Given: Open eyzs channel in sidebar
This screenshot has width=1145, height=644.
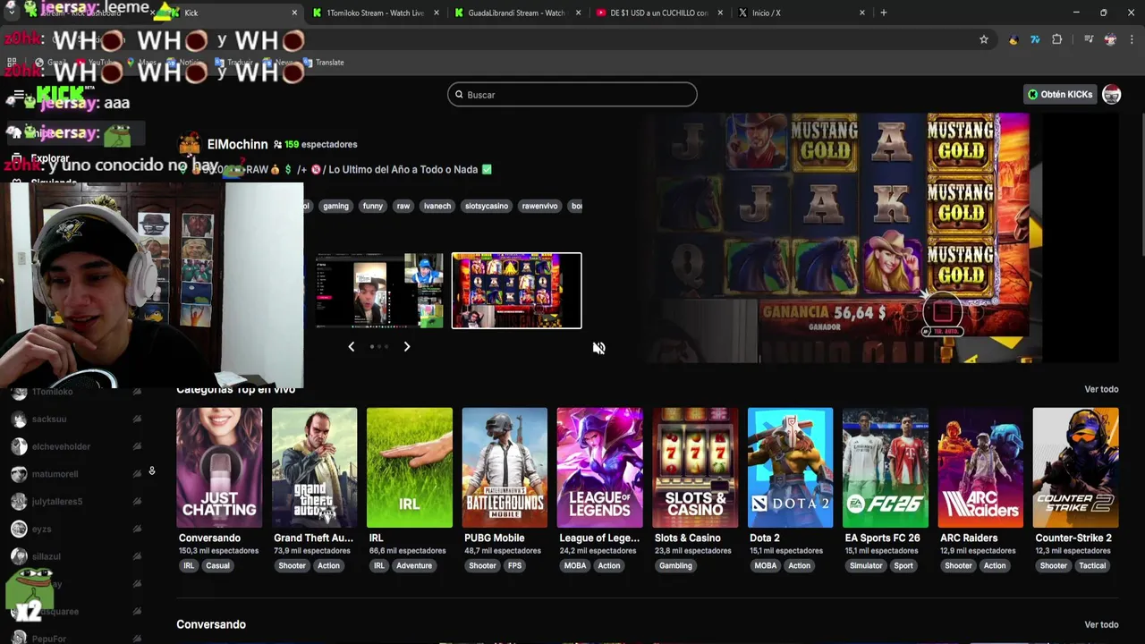Looking at the screenshot, I should click(x=76, y=530).
